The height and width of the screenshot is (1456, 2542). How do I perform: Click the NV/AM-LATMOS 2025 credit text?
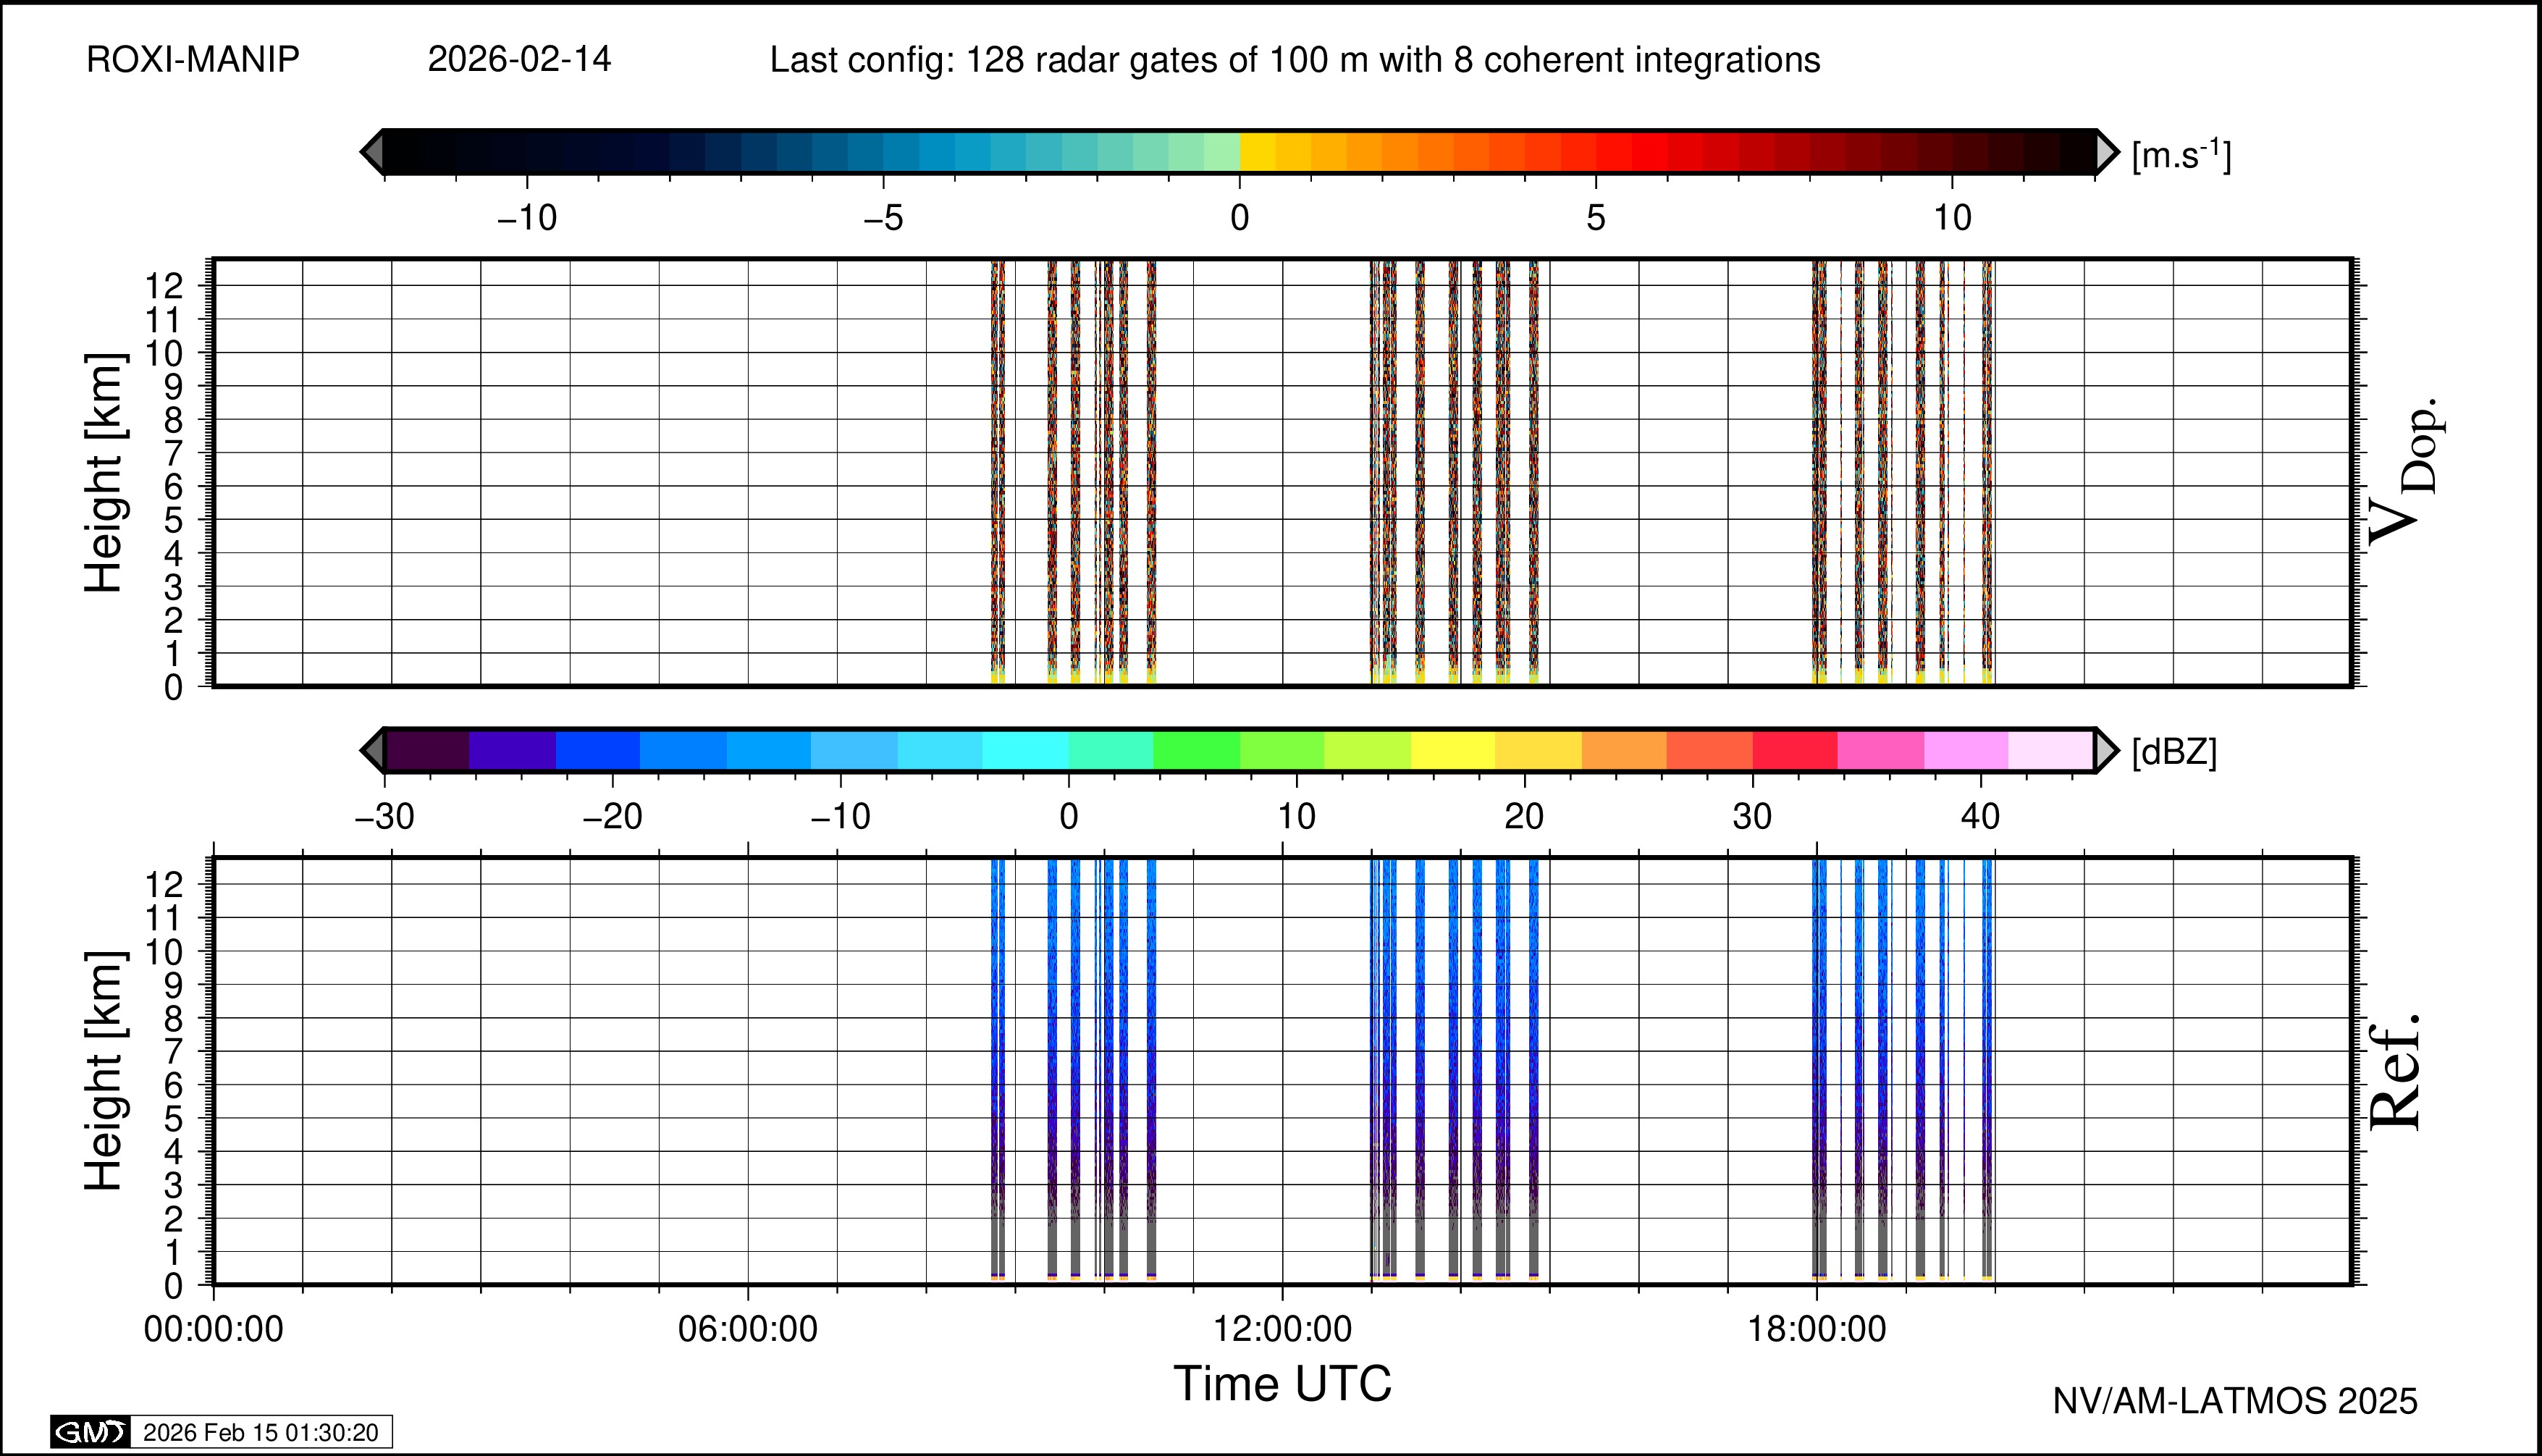click(2235, 1401)
